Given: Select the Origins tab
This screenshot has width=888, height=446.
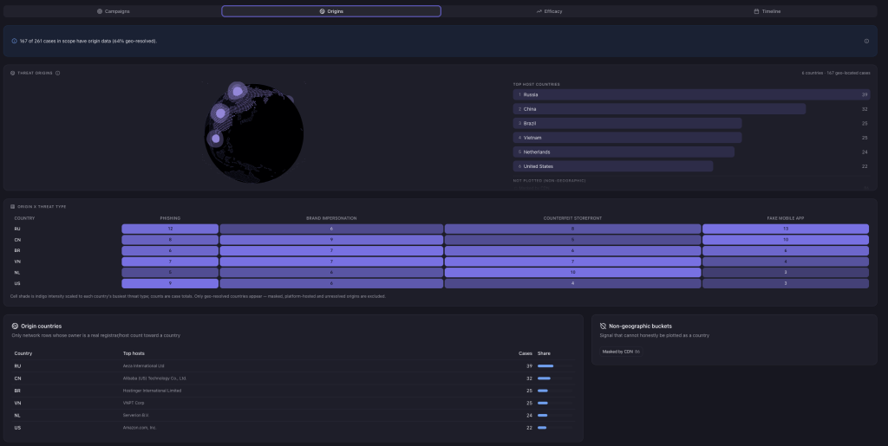Looking at the screenshot, I should (x=331, y=11).
